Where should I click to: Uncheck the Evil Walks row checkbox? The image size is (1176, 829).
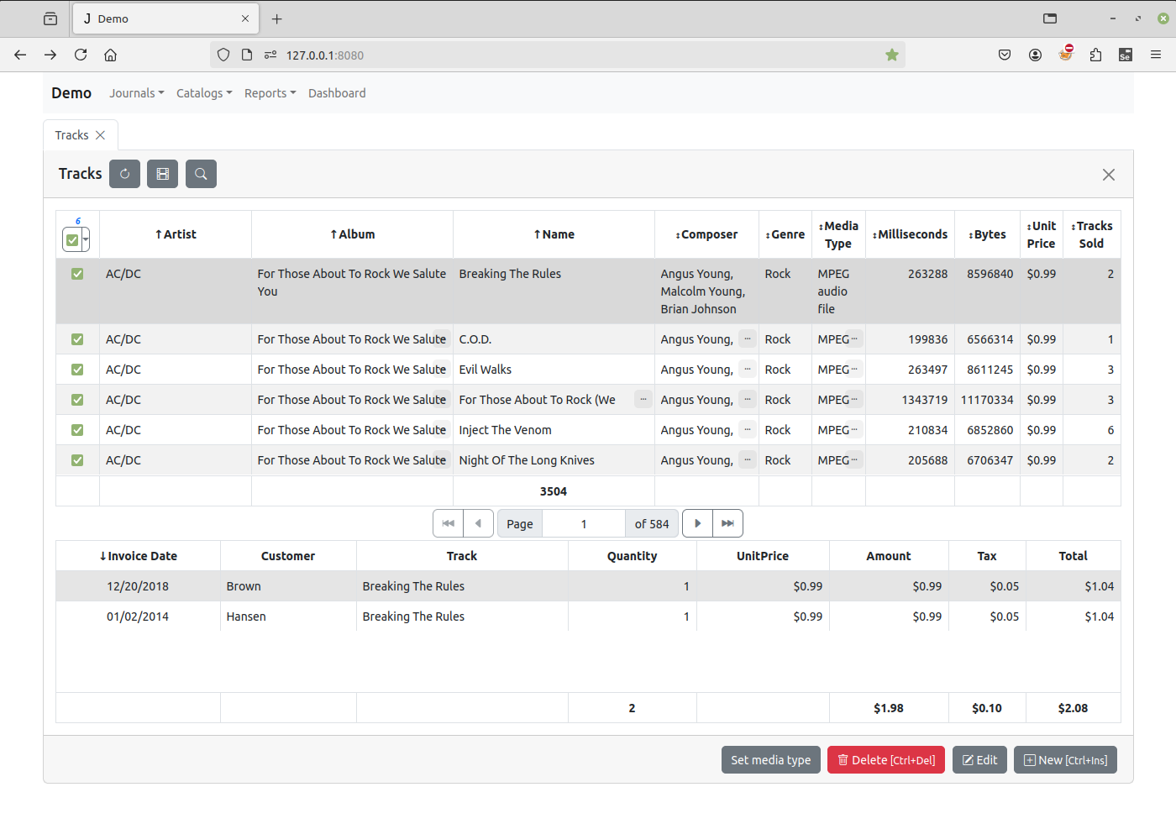click(77, 370)
